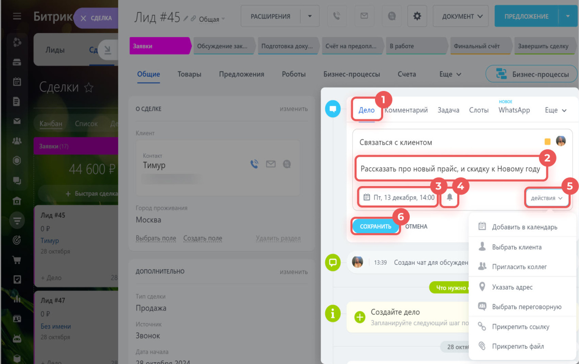Choose Выбрать клиента from the menu
The height and width of the screenshot is (364, 579).
pos(523,247)
